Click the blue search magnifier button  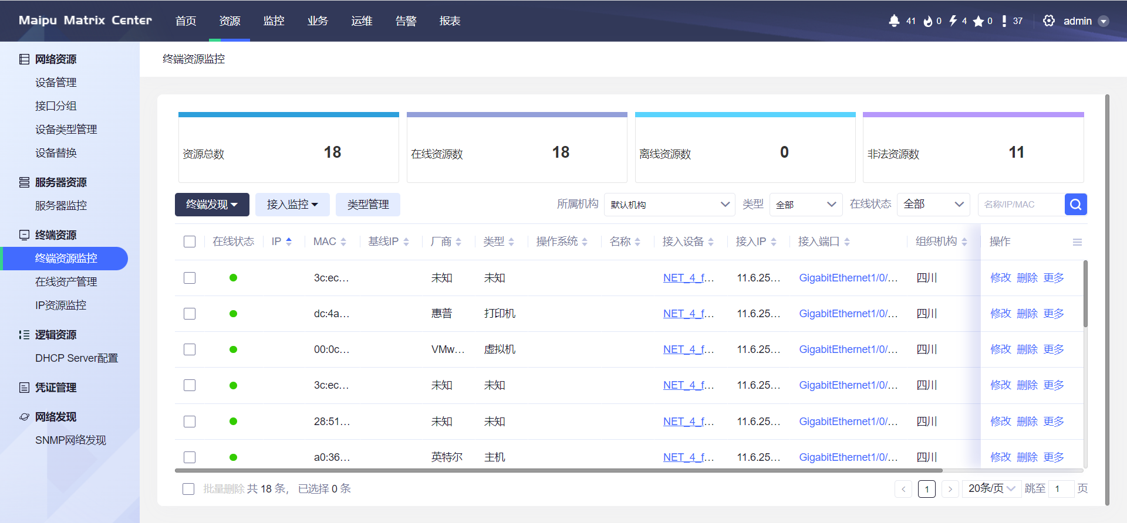pyautogui.click(x=1076, y=205)
